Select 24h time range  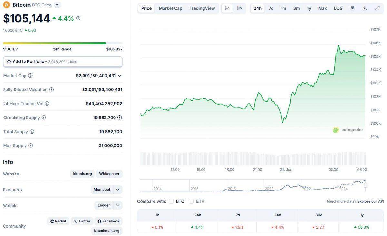point(258,8)
